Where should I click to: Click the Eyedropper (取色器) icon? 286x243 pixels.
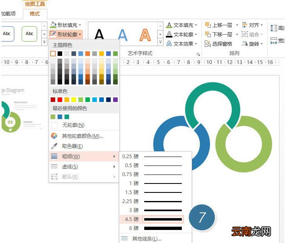54,146
